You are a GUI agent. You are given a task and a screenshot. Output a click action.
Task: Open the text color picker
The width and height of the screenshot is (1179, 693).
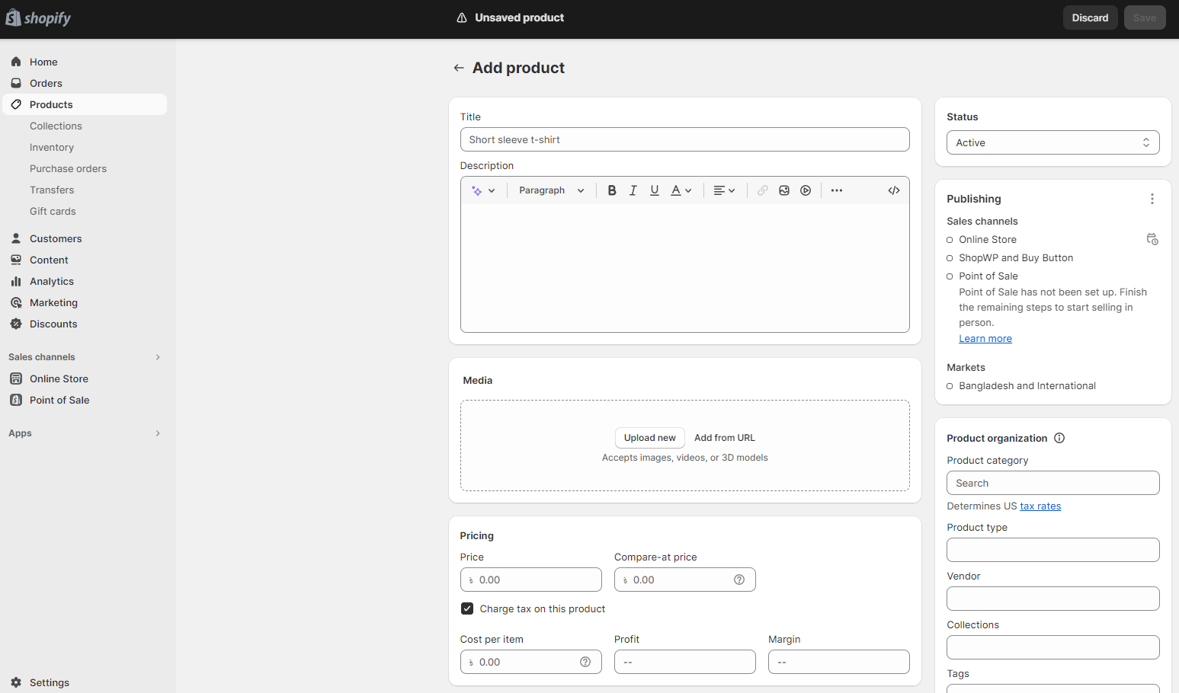pos(681,190)
